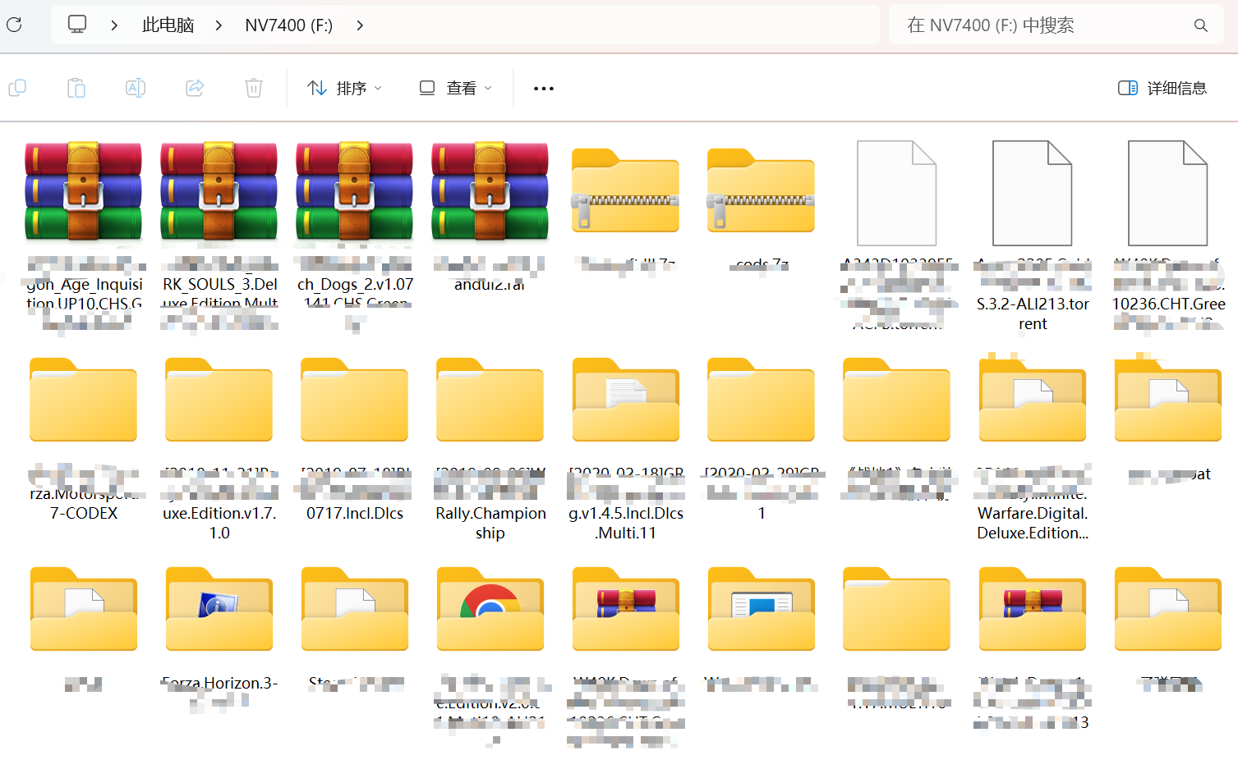Expand chevron after 此电脑 breadcrumb
Image resolution: width=1238 pixels, height=769 pixels.
point(219,25)
